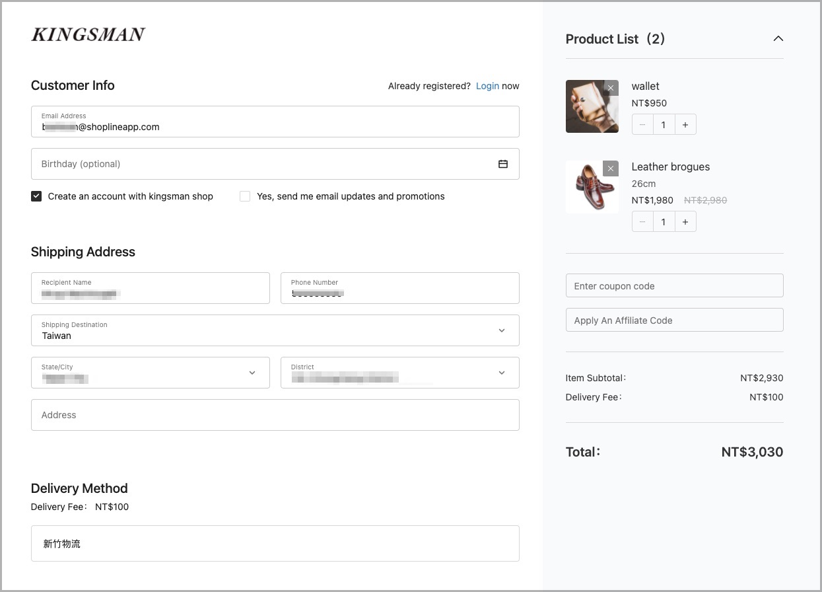Select the 新竹物流 delivery method option
Viewport: 822px width, 592px height.
[x=275, y=544]
